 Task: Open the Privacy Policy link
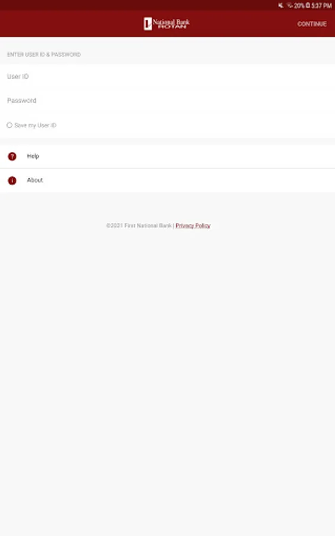pyautogui.click(x=193, y=226)
